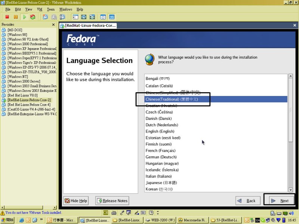Select German (Deutsch) language

216,157
